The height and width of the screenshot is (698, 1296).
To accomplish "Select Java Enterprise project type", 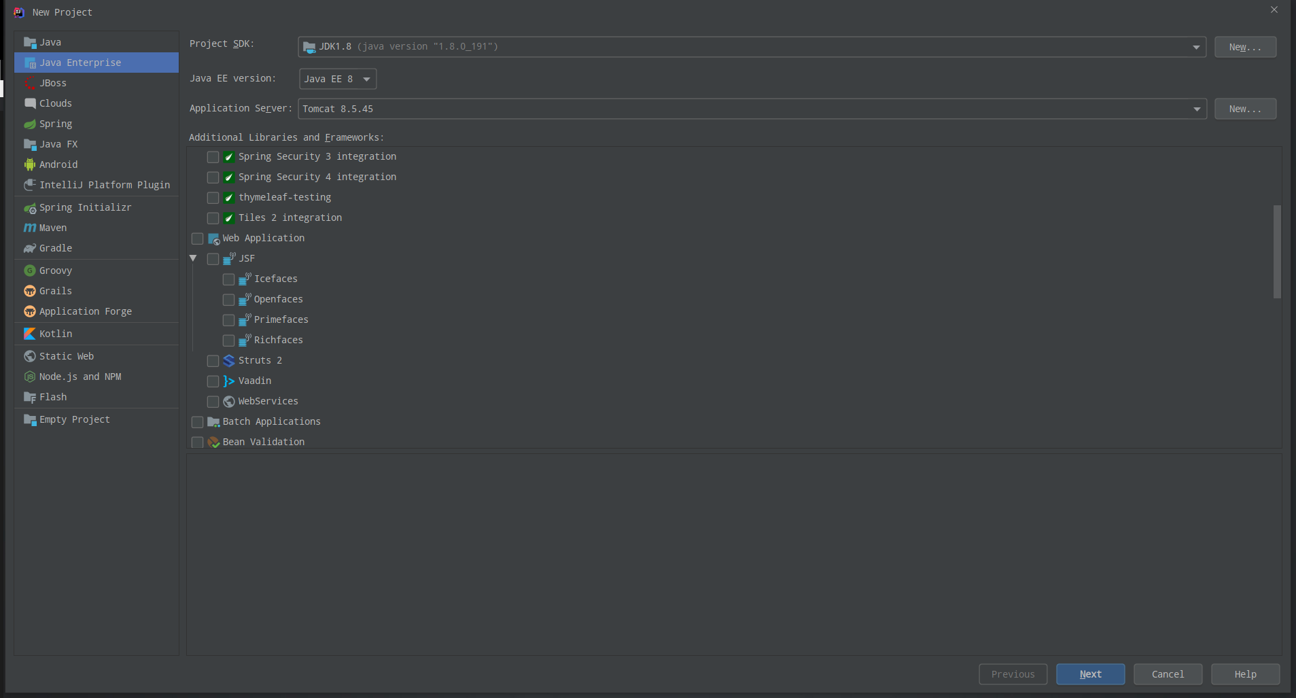I will [x=97, y=63].
